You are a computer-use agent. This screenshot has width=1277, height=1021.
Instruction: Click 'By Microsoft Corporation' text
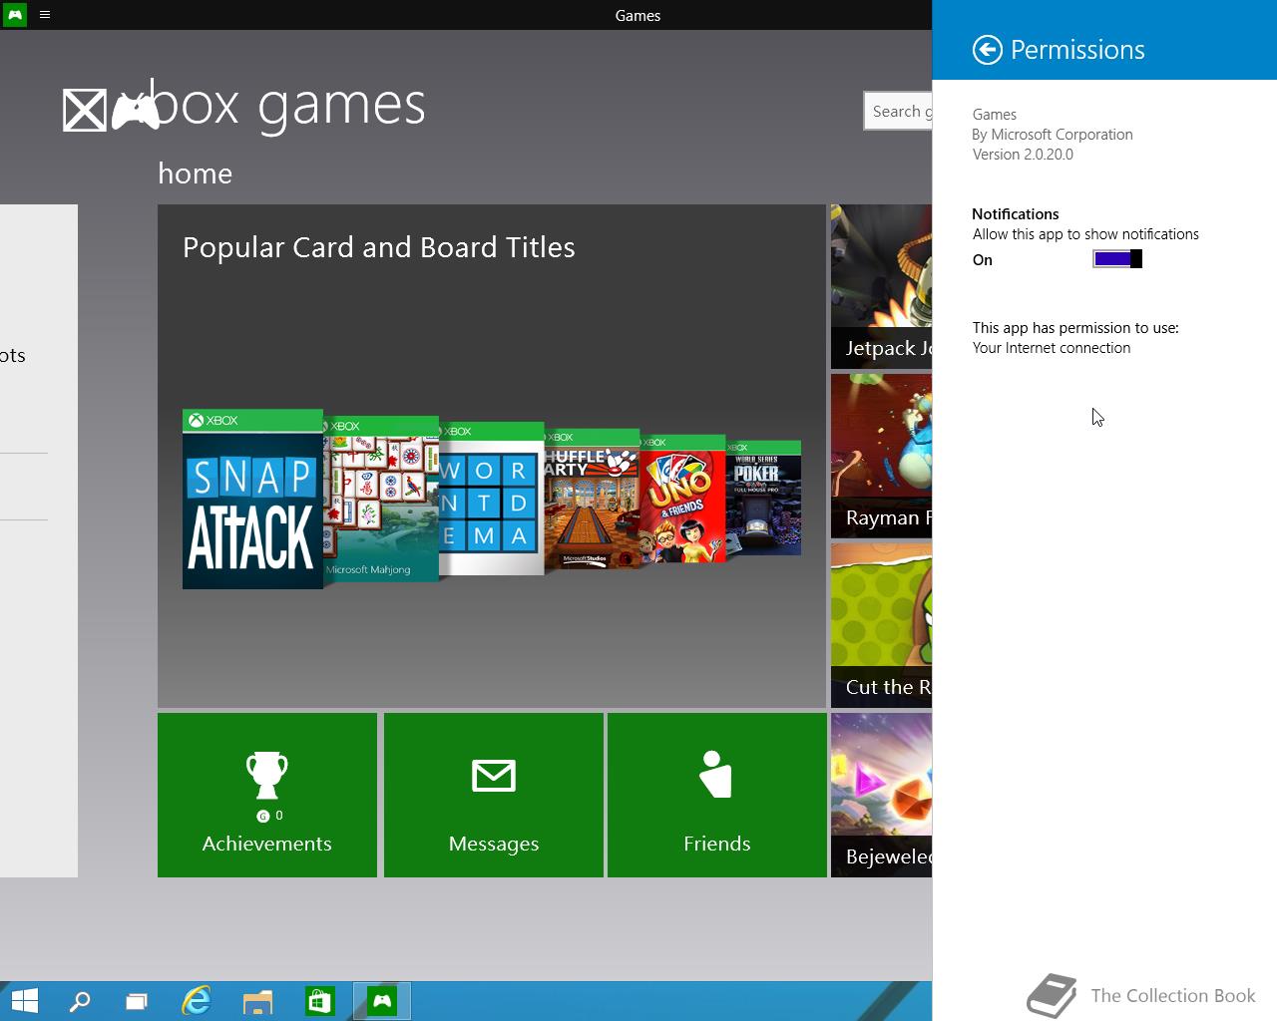click(1053, 135)
